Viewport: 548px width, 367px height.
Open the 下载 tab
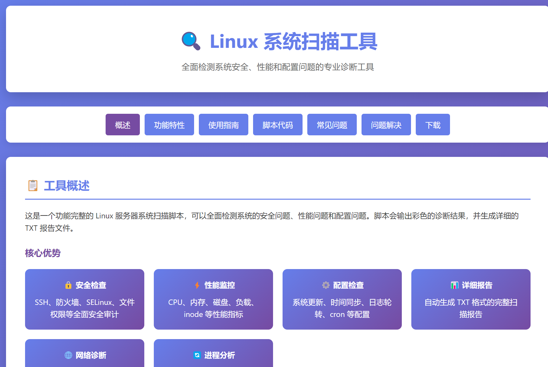433,125
